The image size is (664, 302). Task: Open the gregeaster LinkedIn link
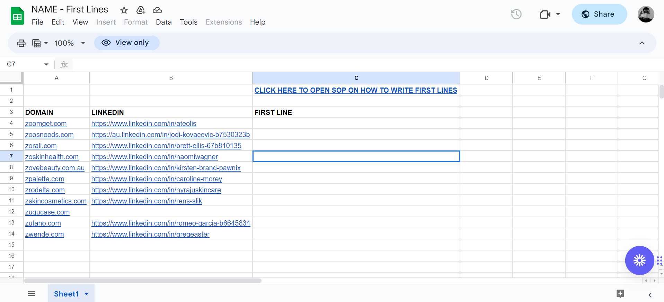click(150, 234)
